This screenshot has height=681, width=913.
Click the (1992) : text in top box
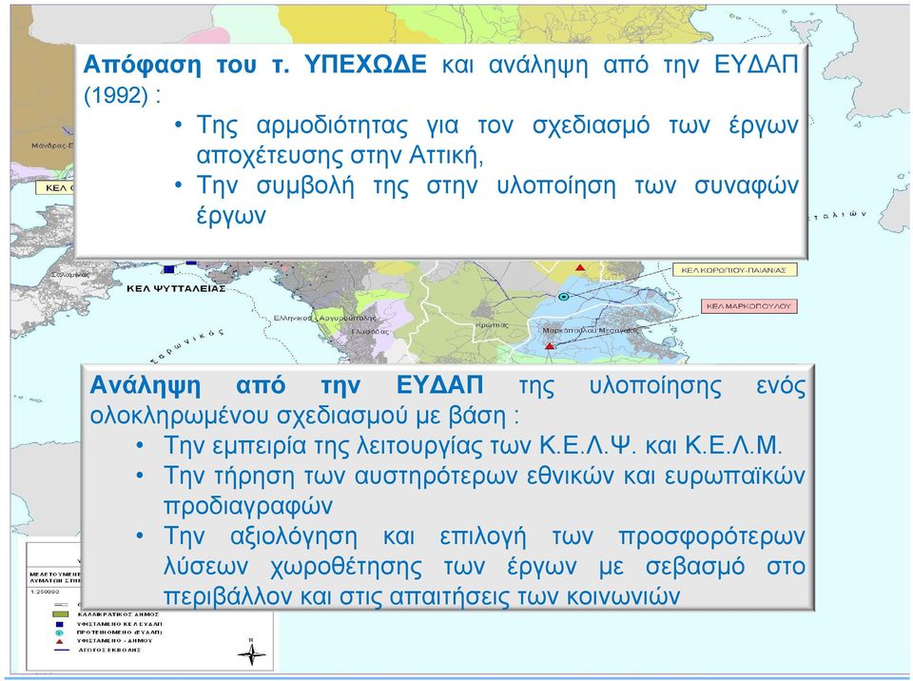pyautogui.click(x=123, y=95)
